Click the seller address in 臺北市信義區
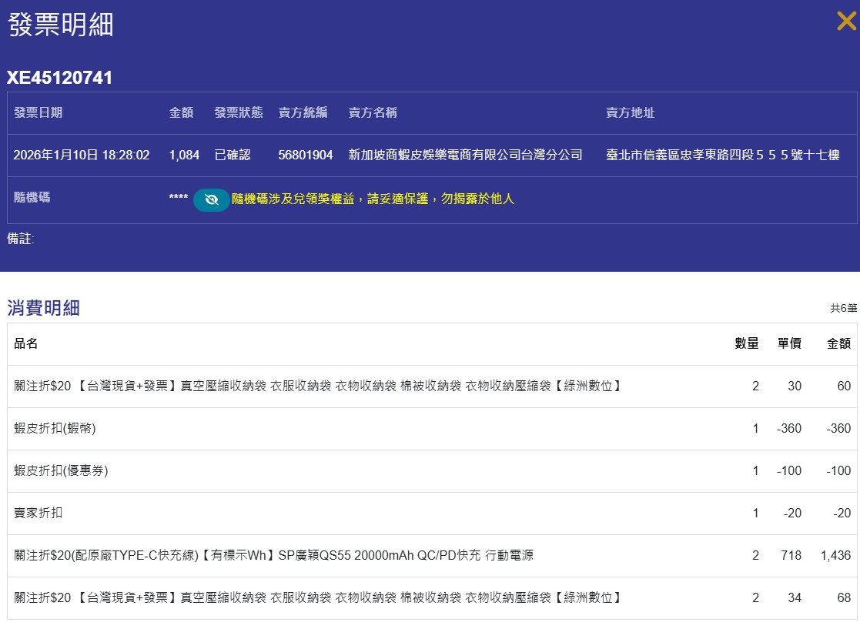 coord(722,155)
